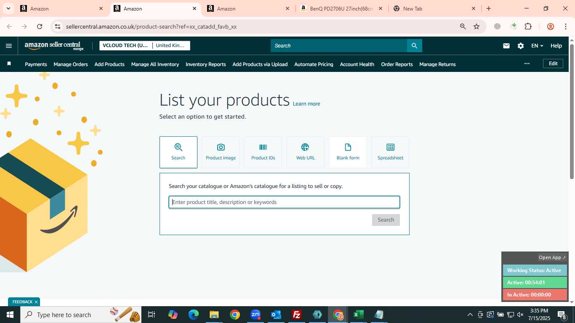Open the Seller Central hamburger menu
The height and width of the screenshot is (323, 575).
9,46
